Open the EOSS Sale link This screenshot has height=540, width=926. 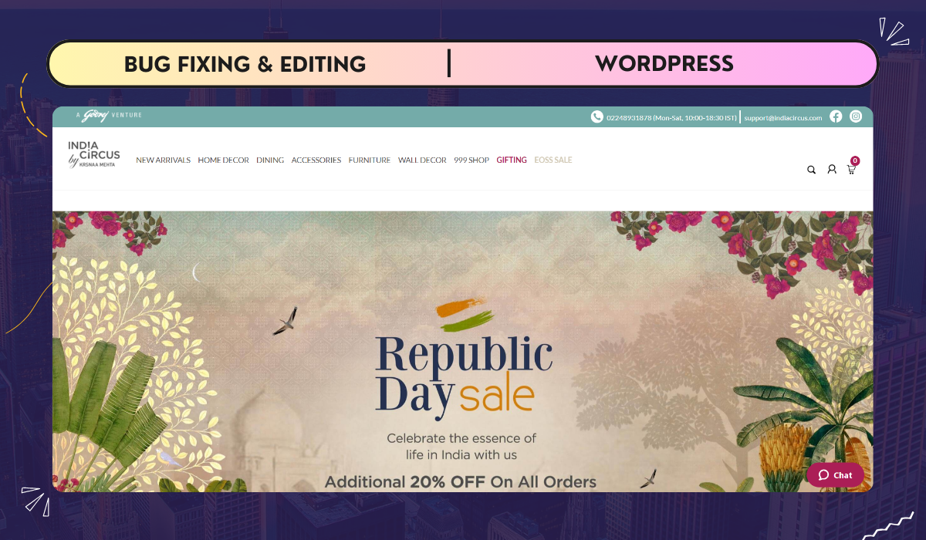pyautogui.click(x=553, y=160)
